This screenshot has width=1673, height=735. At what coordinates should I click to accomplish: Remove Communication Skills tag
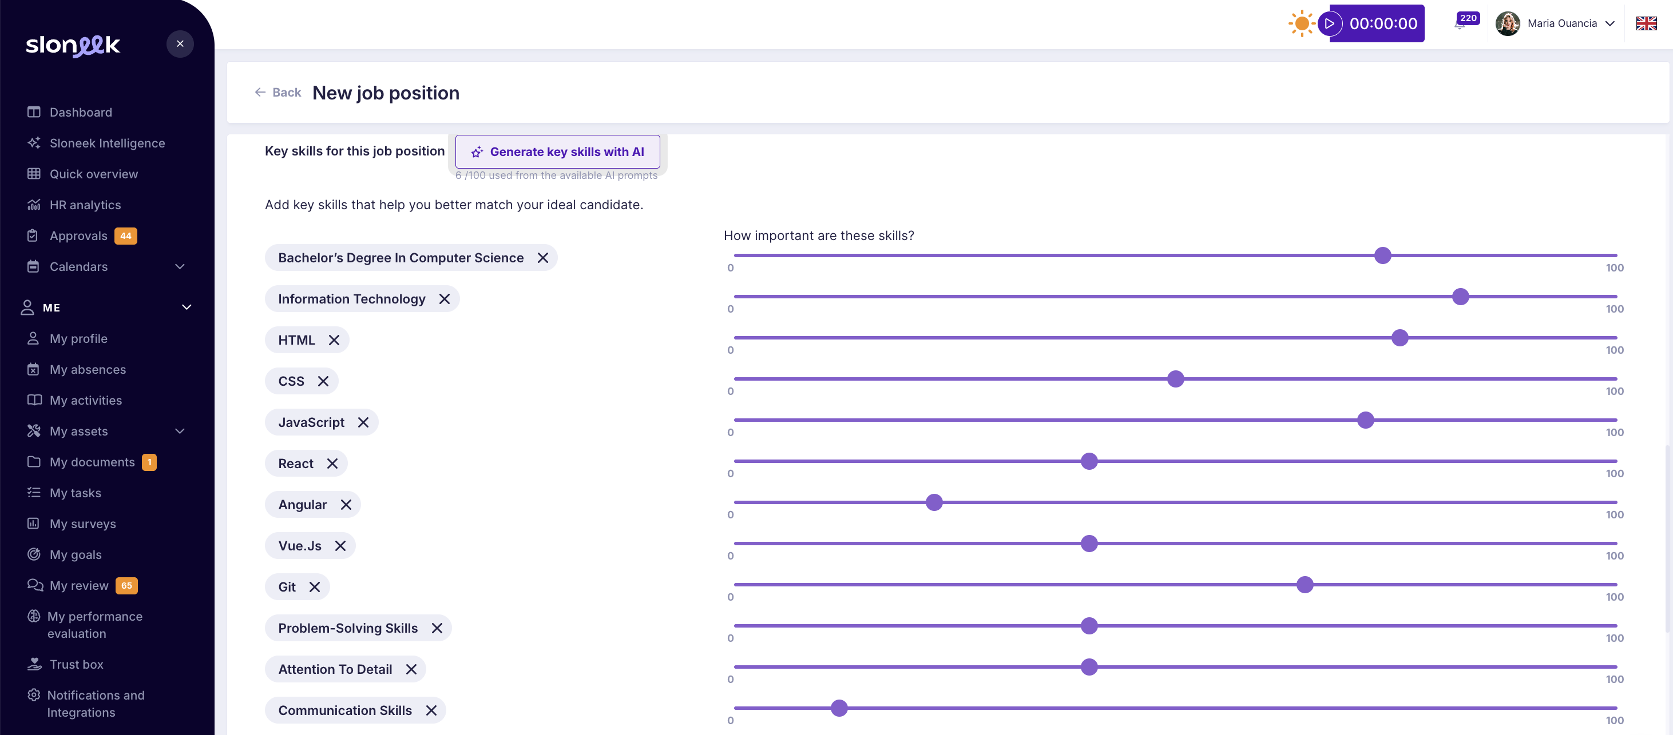pos(431,710)
